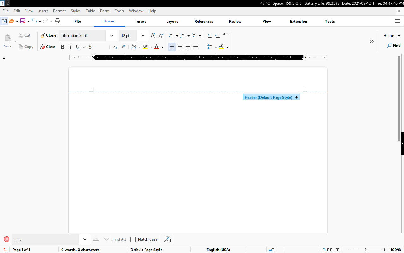
Task: Switch to the Layout ribbon tab
Action: (x=172, y=22)
